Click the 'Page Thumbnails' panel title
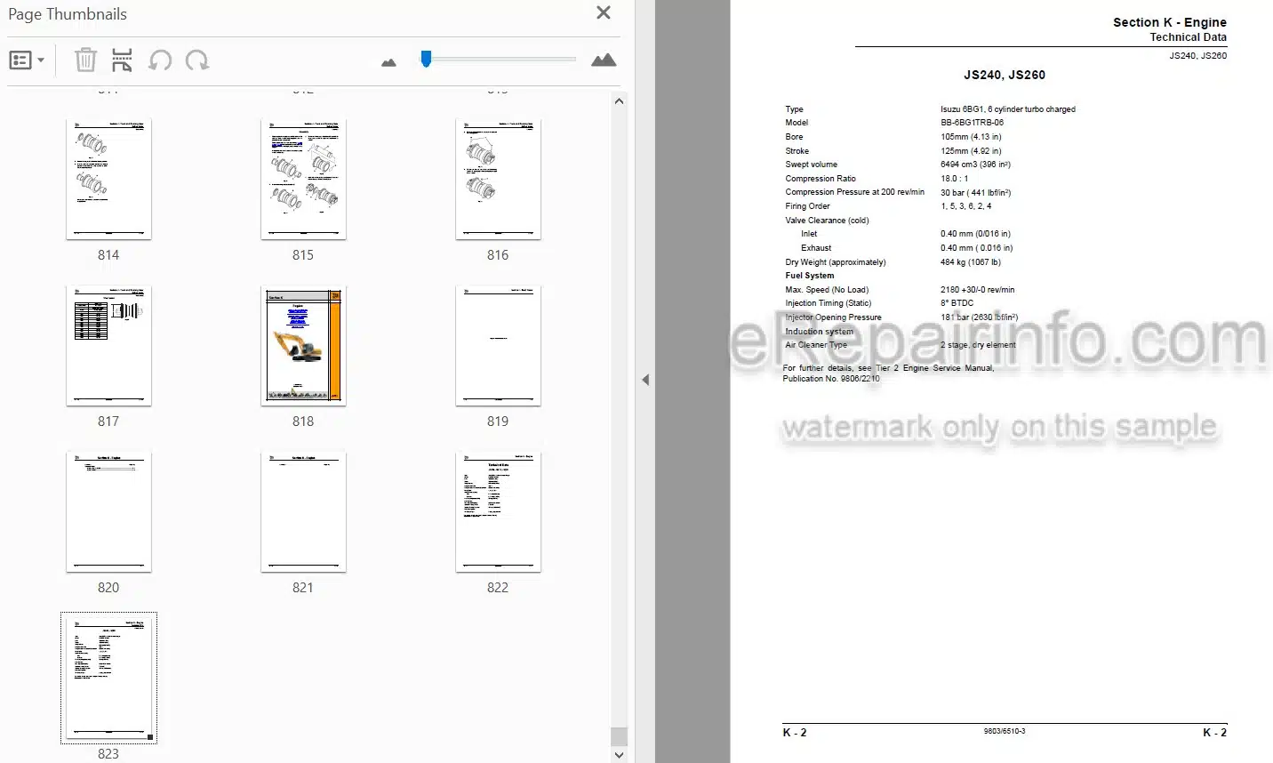Image resolution: width=1273 pixels, height=763 pixels. 68,14
